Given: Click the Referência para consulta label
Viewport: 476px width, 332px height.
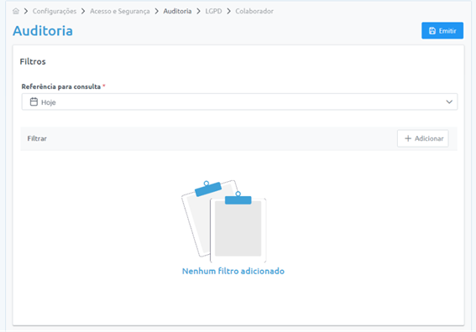Looking at the screenshot, I should tap(61, 86).
